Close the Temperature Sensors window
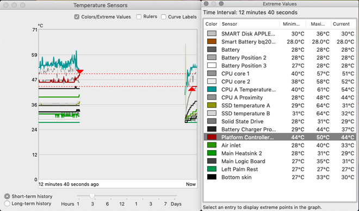Screen dimensions: 359x211 point(6,5)
